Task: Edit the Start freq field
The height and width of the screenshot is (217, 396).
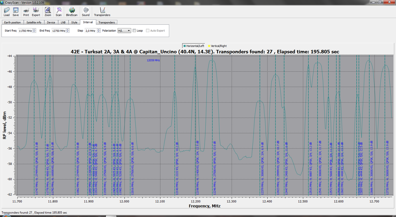Action: click(25, 31)
